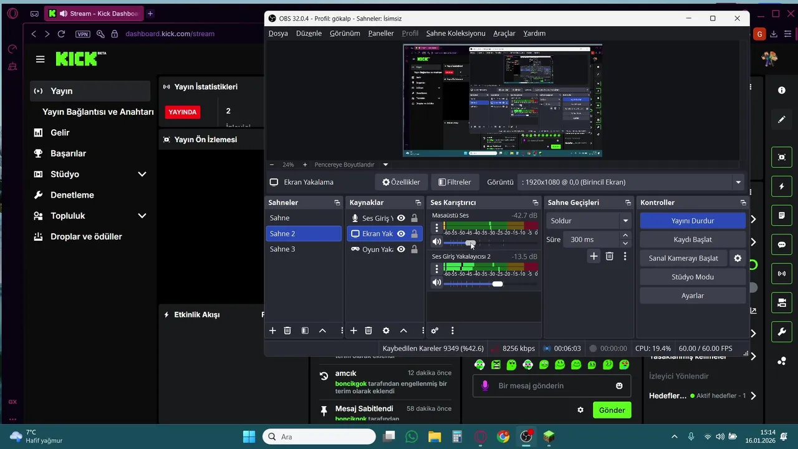Toggle the lock on Ses Giriş source
This screenshot has height=449, width=798.
[414, 218]
